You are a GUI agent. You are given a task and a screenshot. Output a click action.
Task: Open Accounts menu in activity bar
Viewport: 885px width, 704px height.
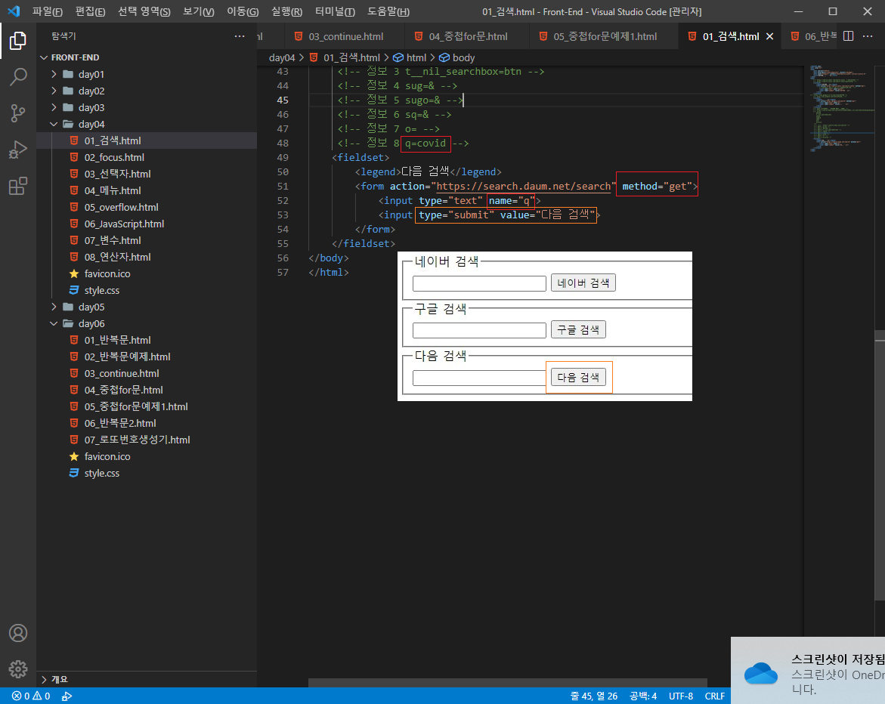click(x=18, y=633)
